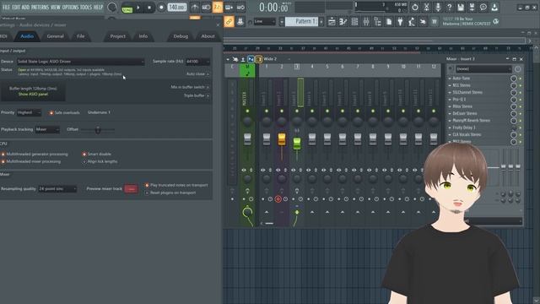Toggle the Triple buffer option
This screenshot has width=540, height=304.
click(197, 95)
